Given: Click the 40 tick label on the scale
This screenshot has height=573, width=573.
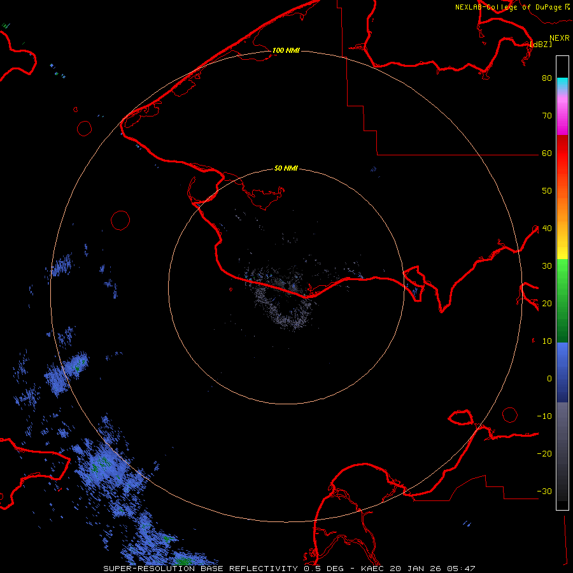Looking at the screenshot, I should [547, 229].
